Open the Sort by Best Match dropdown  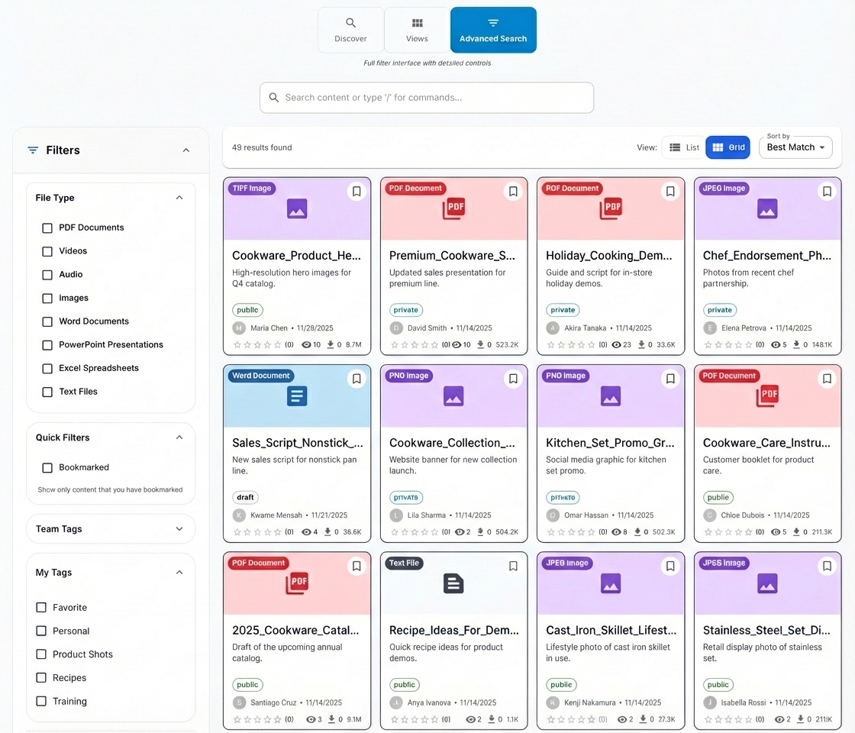tap(795, 147)
